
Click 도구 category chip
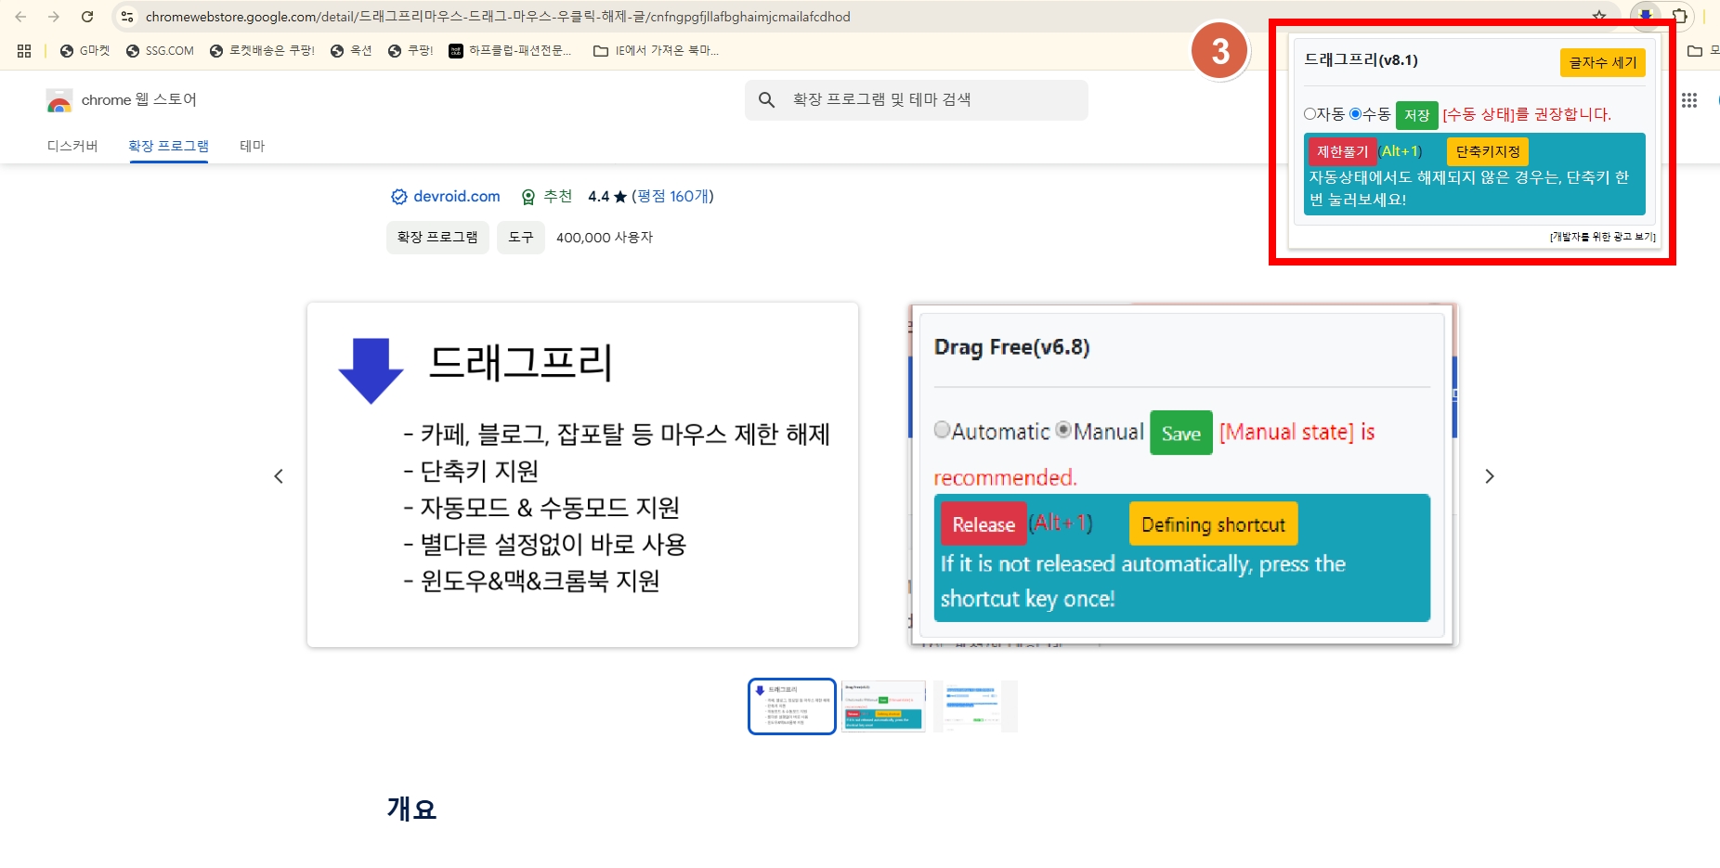(x=521, y=238)
